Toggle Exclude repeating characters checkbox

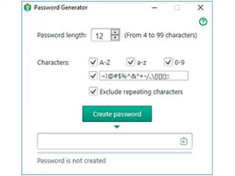coord(93,92)
